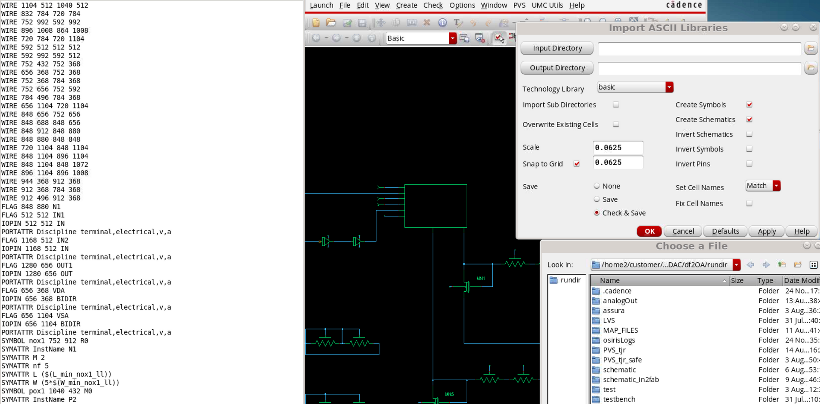The image size is (820, 404).
Task: Click the workspace eye icon beside Basic
Action: pos(480,38)
